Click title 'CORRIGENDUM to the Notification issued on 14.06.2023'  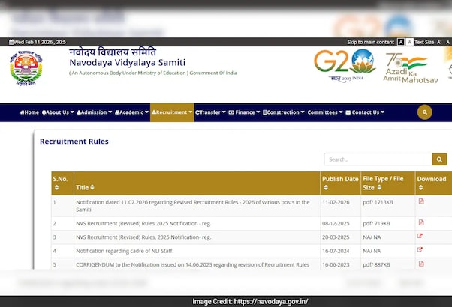click(192, 264)
